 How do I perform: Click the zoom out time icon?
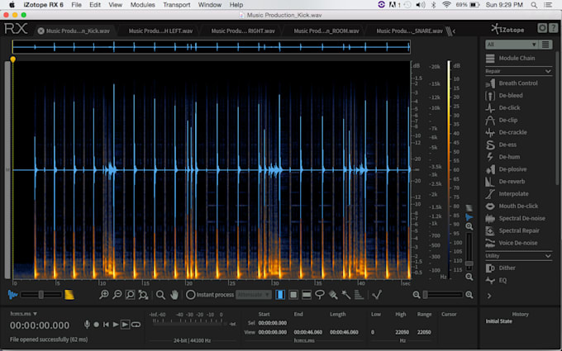117,295
